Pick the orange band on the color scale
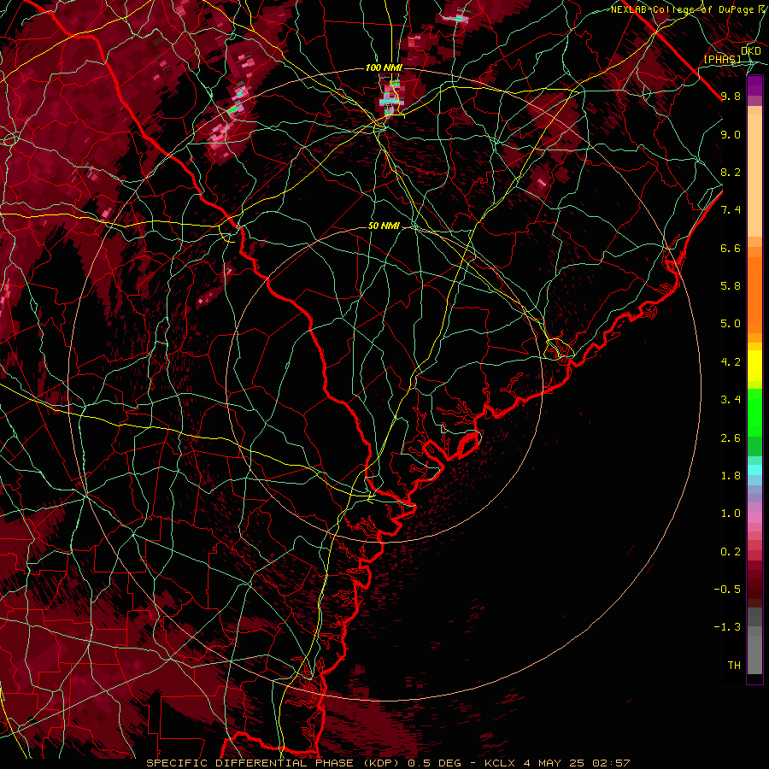Viewport: 769px width, 769px height. click(x=754, y=296)
